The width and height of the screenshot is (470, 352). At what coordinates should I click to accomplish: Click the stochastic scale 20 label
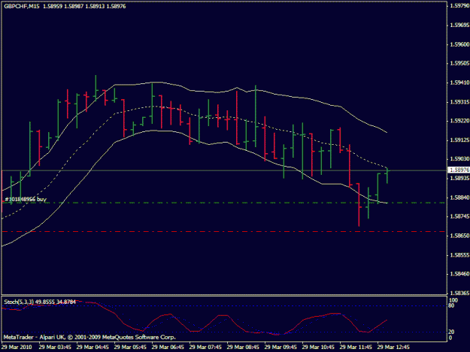(453, 332)
